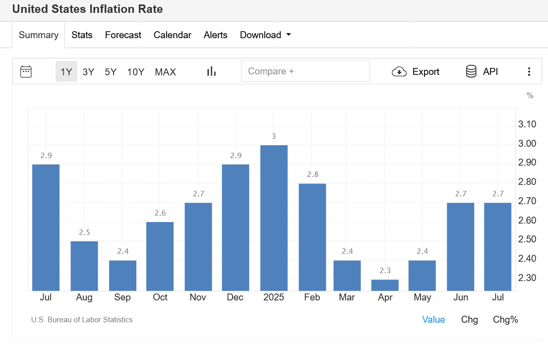Switch chart display to Chg
This screenshot has height=348, width=548.
click(469, 319)
